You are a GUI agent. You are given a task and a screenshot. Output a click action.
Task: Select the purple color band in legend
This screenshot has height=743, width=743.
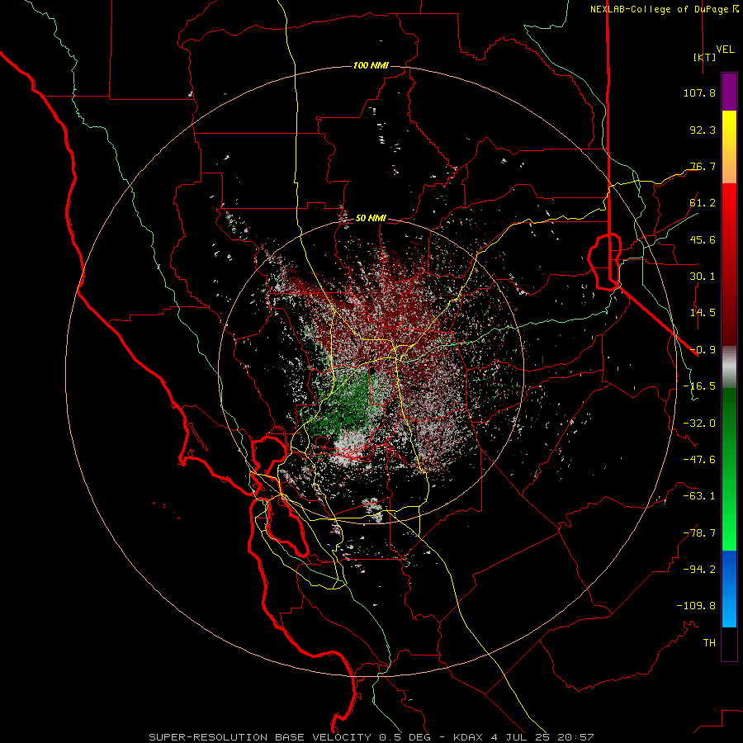pos(729,92)
